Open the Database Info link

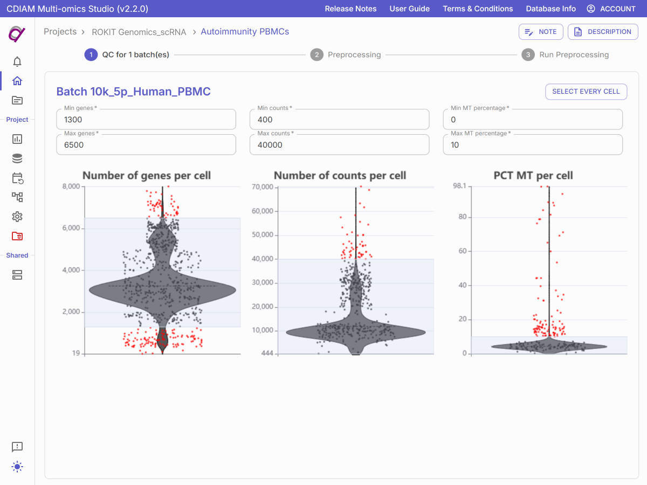[x=550, y=9]
